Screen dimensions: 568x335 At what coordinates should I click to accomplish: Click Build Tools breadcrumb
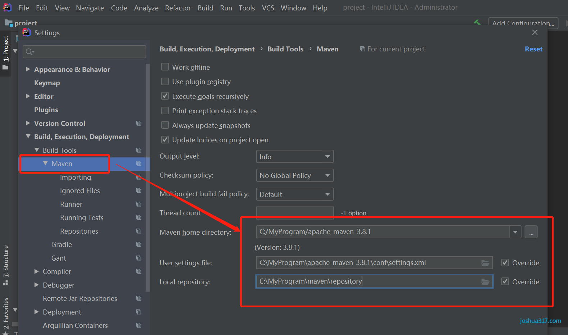pos(285,49)
